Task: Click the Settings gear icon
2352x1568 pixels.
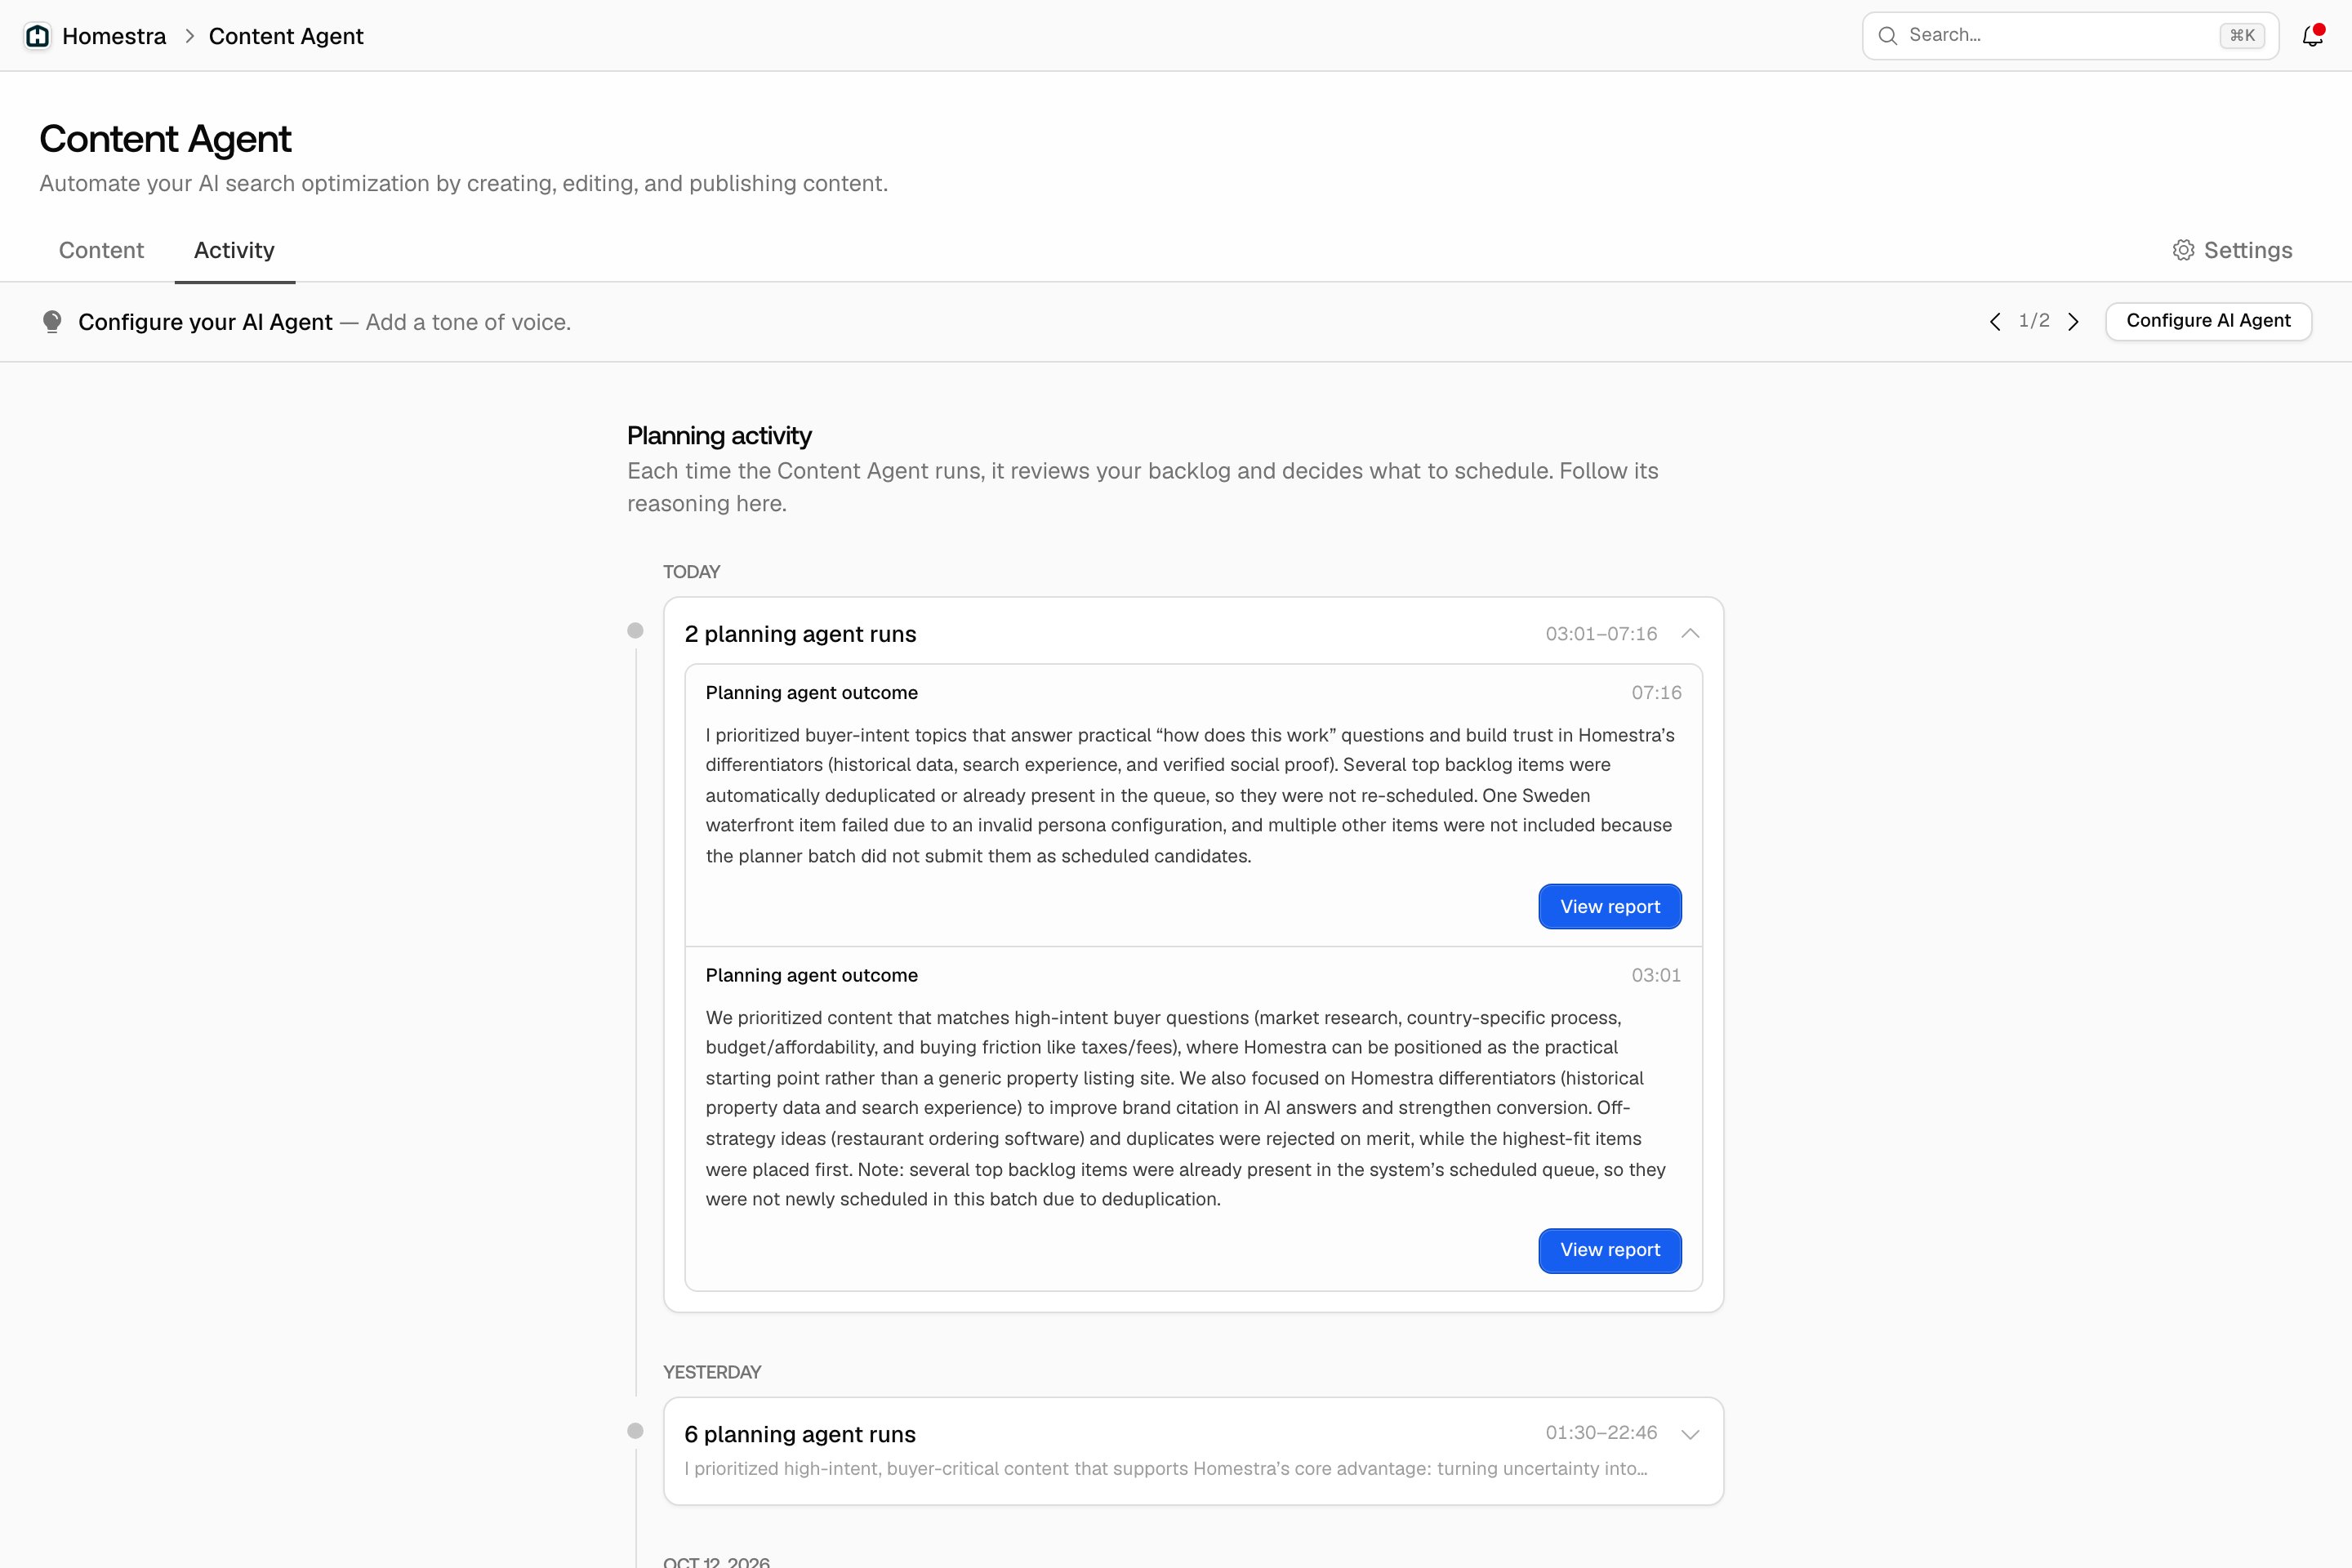Action: (x=2183, y=250)
